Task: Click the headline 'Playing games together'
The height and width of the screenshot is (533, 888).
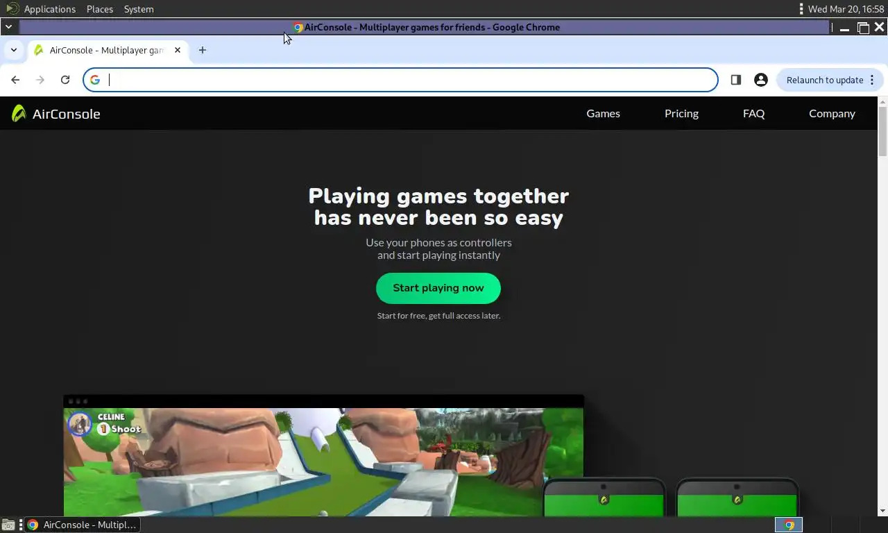Action: [438, 196]
